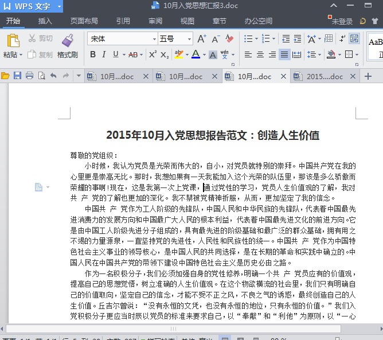The height and width of the screenshot is (340, 383).
Task: Align text right
Action: pos(272,54)
